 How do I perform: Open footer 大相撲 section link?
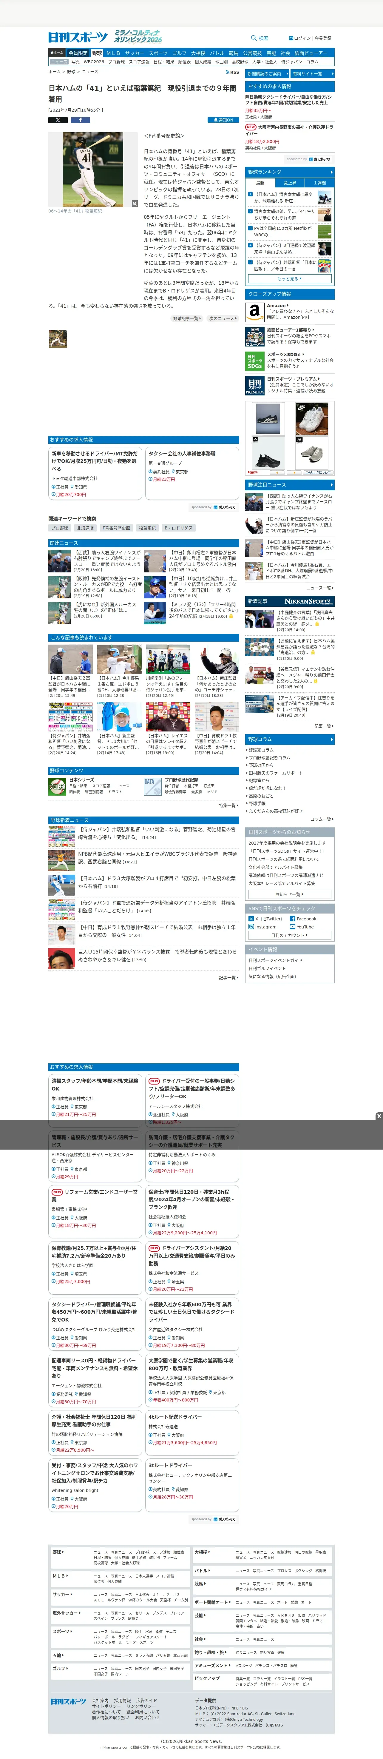pos(201,1552)
